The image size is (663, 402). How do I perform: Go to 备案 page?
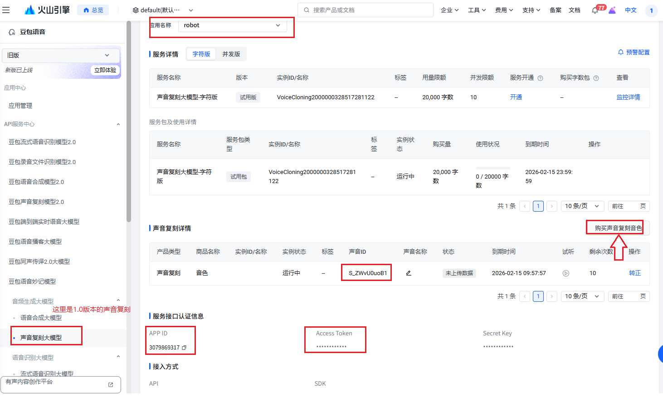click(556, 10)
